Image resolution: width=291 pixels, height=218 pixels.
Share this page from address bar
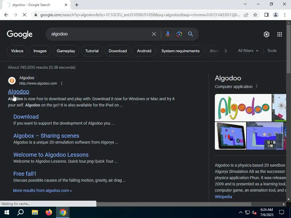pos(246,15)
